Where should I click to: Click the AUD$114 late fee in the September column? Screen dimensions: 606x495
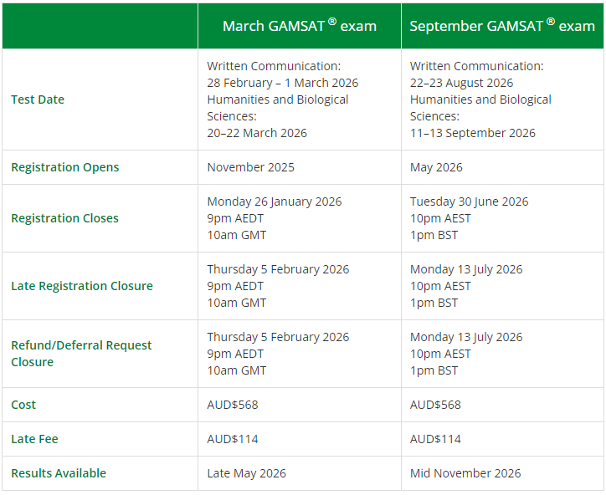(435, 439)
